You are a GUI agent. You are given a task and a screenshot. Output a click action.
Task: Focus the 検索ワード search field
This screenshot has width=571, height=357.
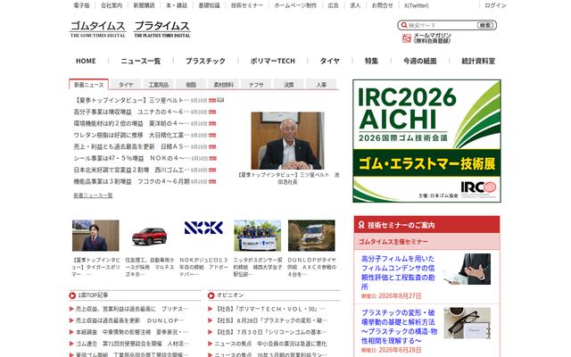coord(443,25)
